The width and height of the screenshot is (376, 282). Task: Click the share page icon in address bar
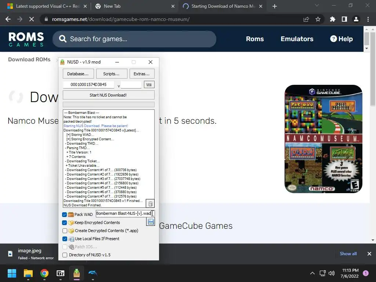[x=306, y=19]
